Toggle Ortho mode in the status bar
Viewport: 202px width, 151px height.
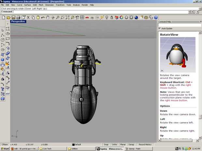(x=114, y=144)
